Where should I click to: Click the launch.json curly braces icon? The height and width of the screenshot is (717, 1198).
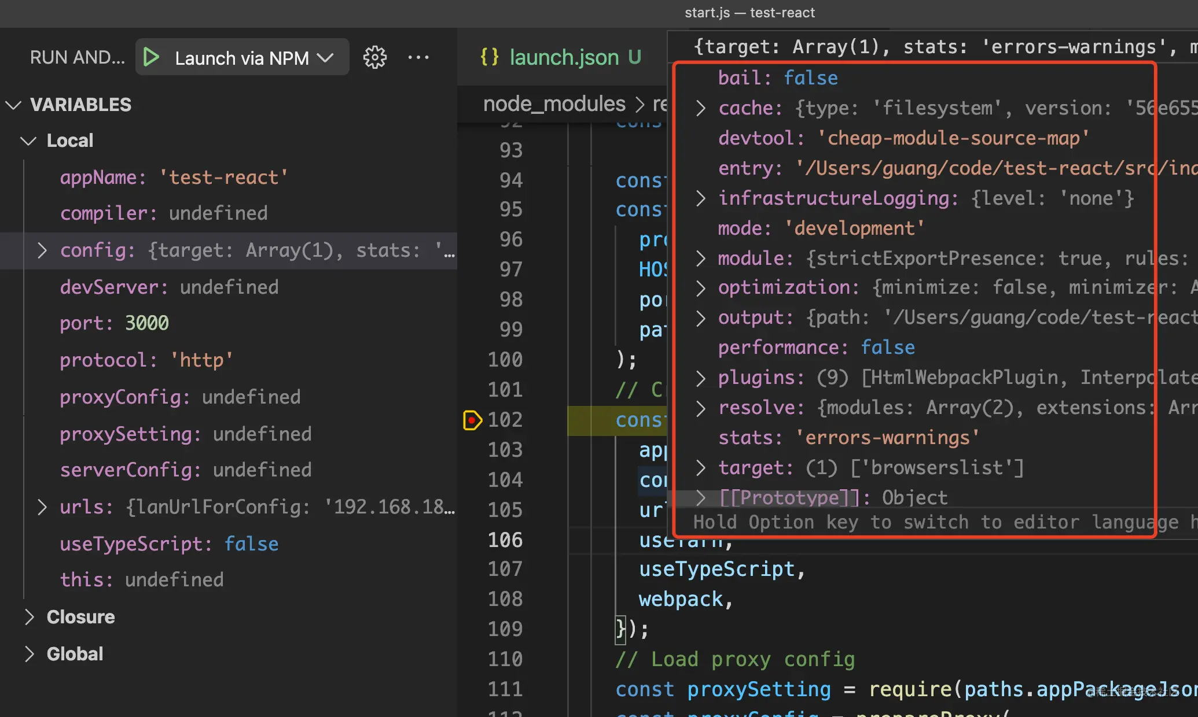[x=490, y=57]
